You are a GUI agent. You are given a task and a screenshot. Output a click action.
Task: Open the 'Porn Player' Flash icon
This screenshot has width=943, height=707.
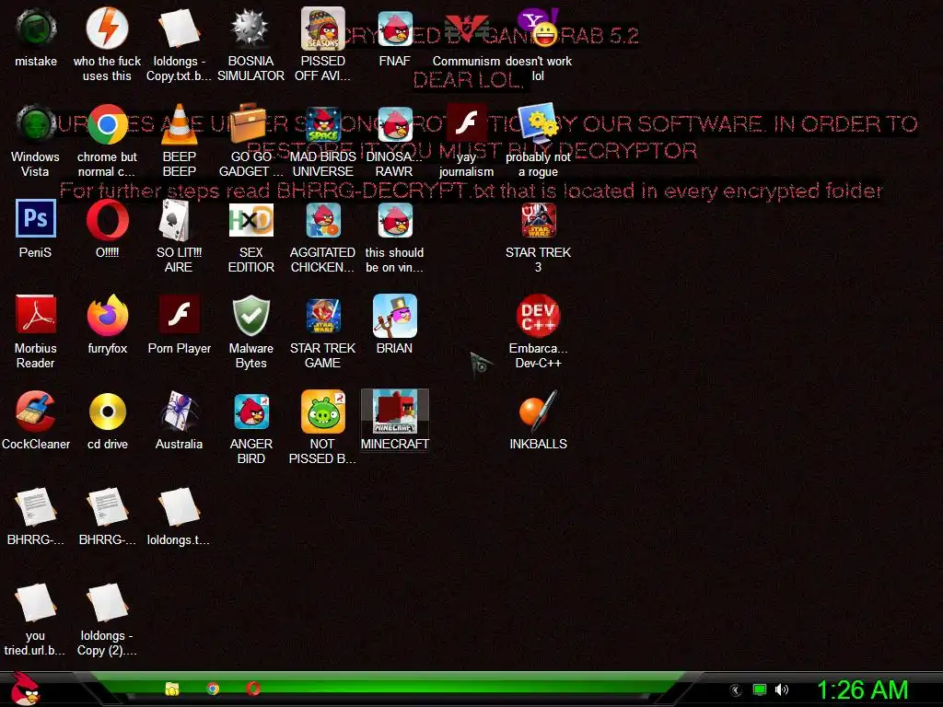coord(180,315)
